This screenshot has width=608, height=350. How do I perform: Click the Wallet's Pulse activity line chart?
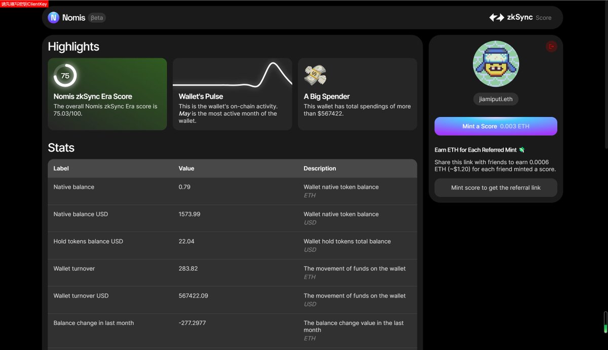233,74
